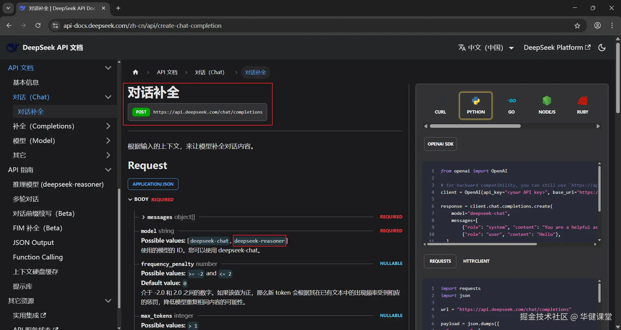Click the frequency_penalty parameter name
The width and height of the screenshot is (621, 330).
click(x=168, y=264)
